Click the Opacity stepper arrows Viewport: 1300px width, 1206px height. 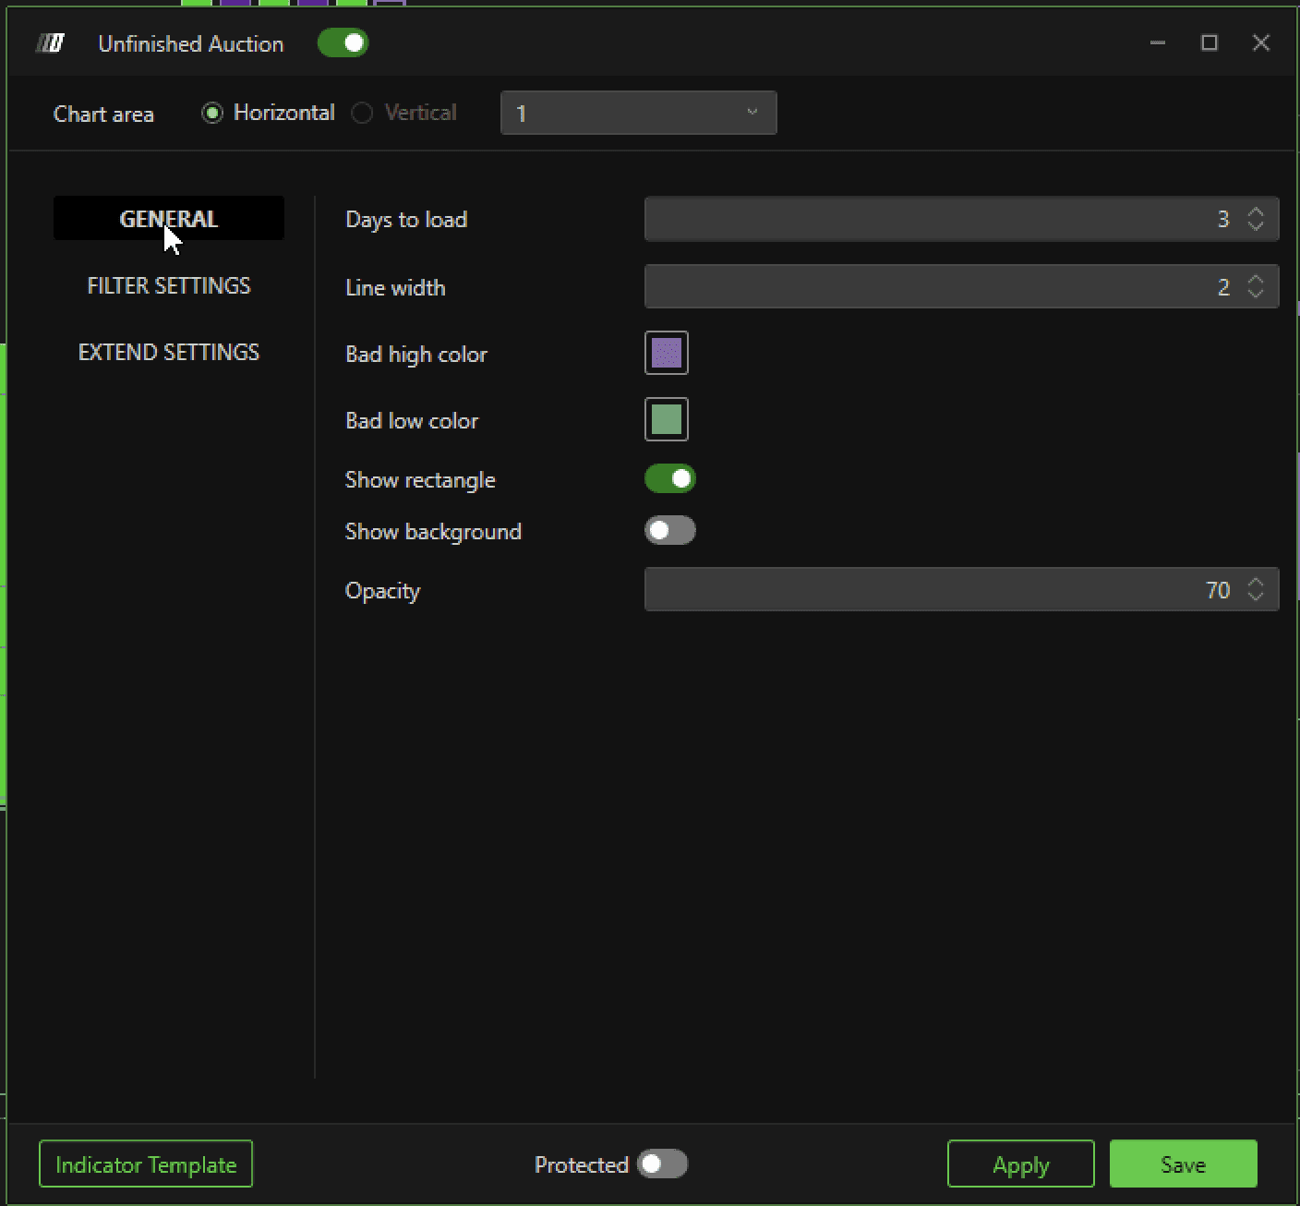[1256, 589]
